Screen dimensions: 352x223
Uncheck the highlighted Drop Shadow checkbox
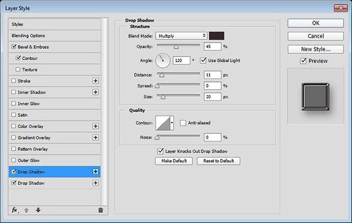[x=13, y=171]
